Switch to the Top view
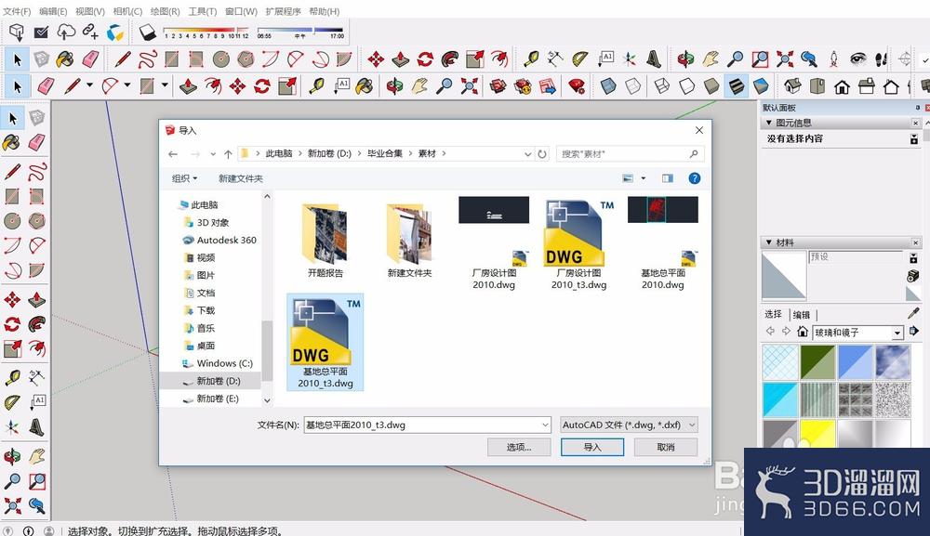Screen dimensions: 930x536 817,87
